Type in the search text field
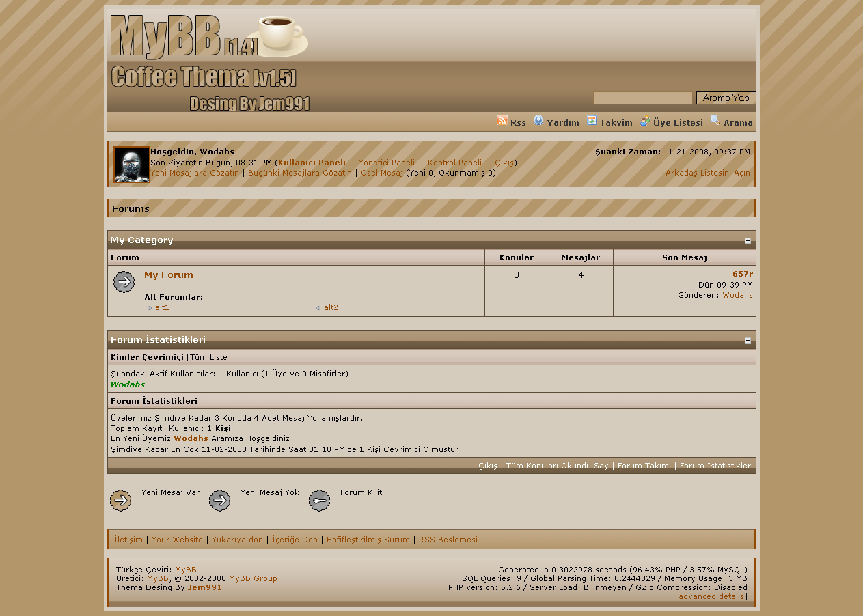Screen dimensions: 863x616 point(642,98)
